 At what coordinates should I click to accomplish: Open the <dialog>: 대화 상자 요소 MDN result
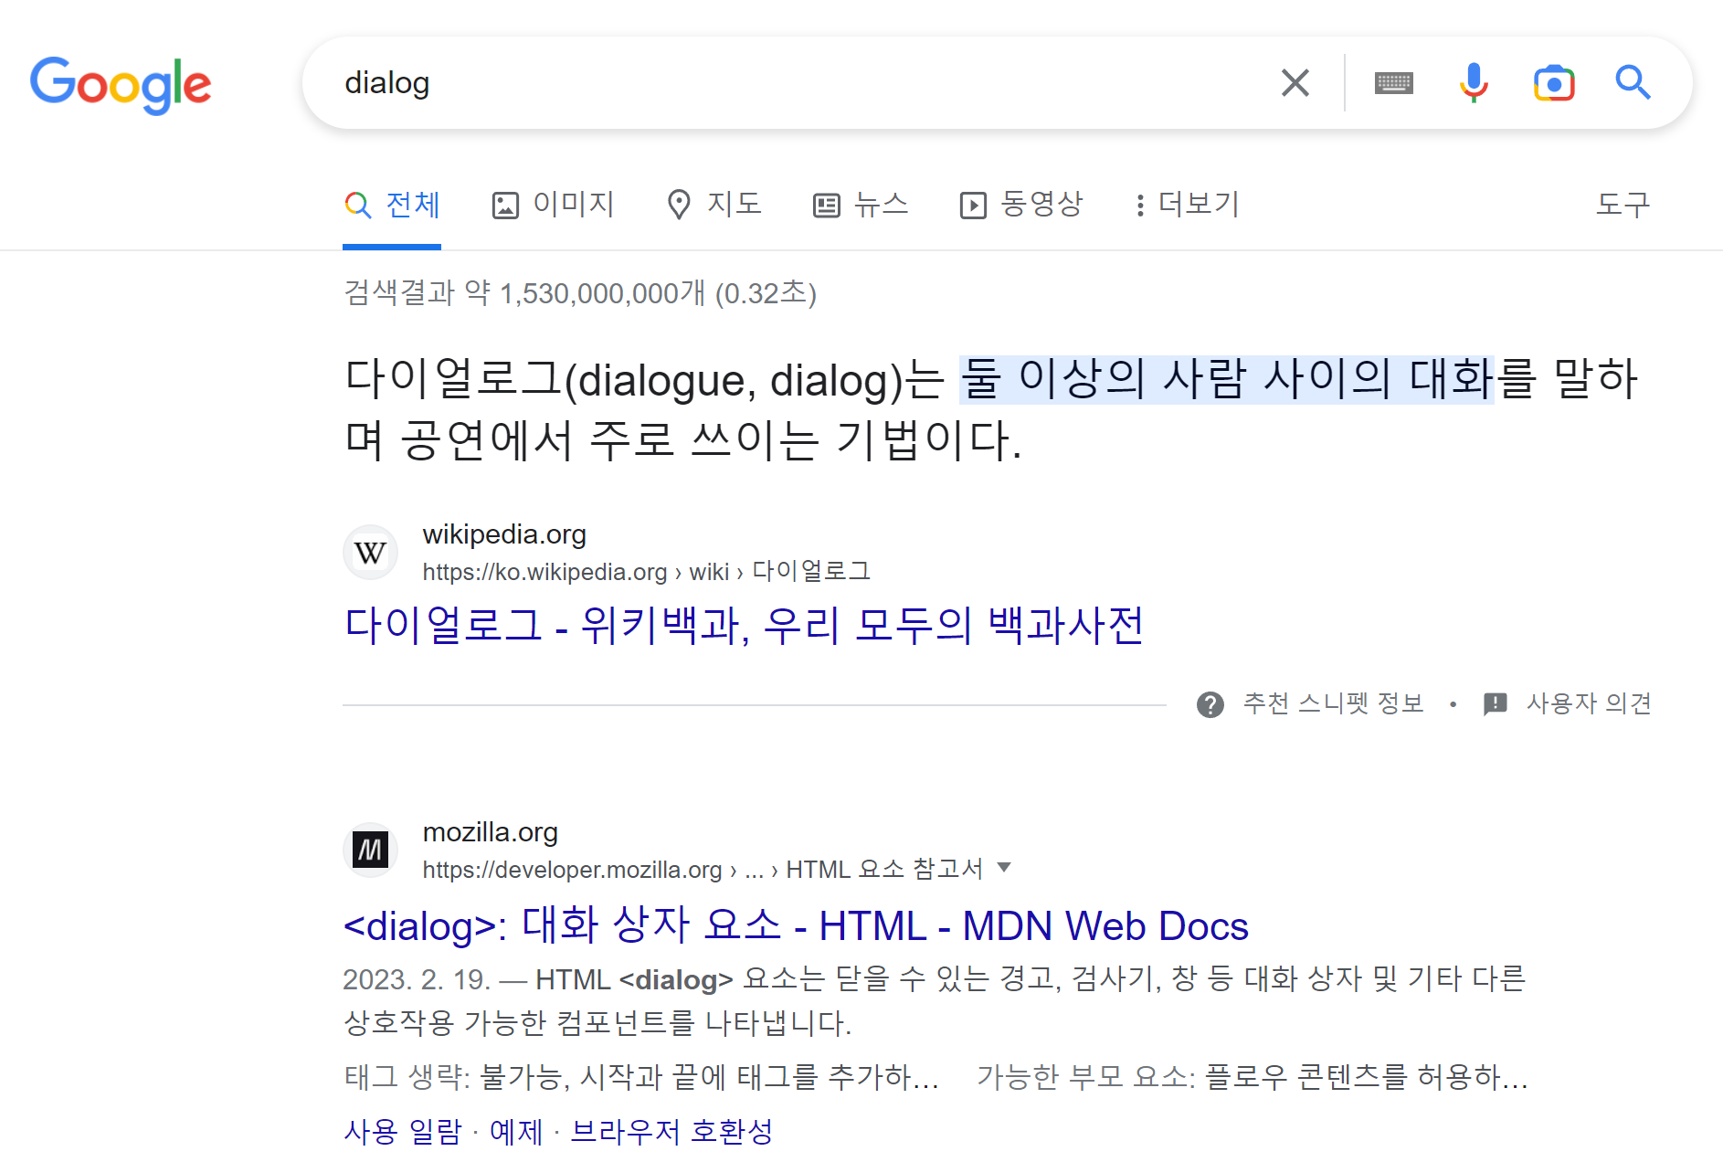pos(796,925)
